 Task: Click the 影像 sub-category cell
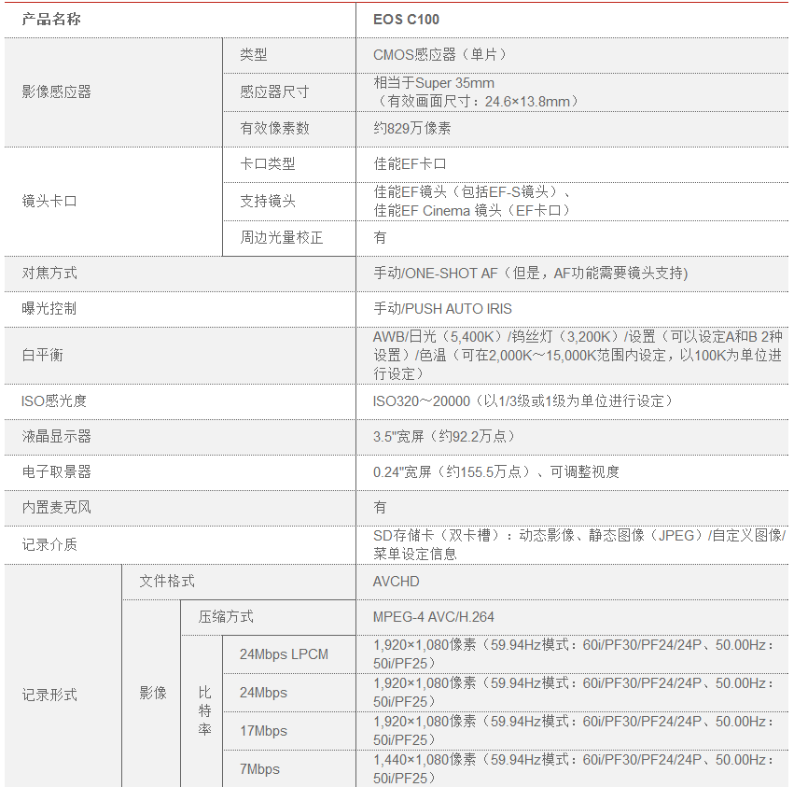[153, 693]
